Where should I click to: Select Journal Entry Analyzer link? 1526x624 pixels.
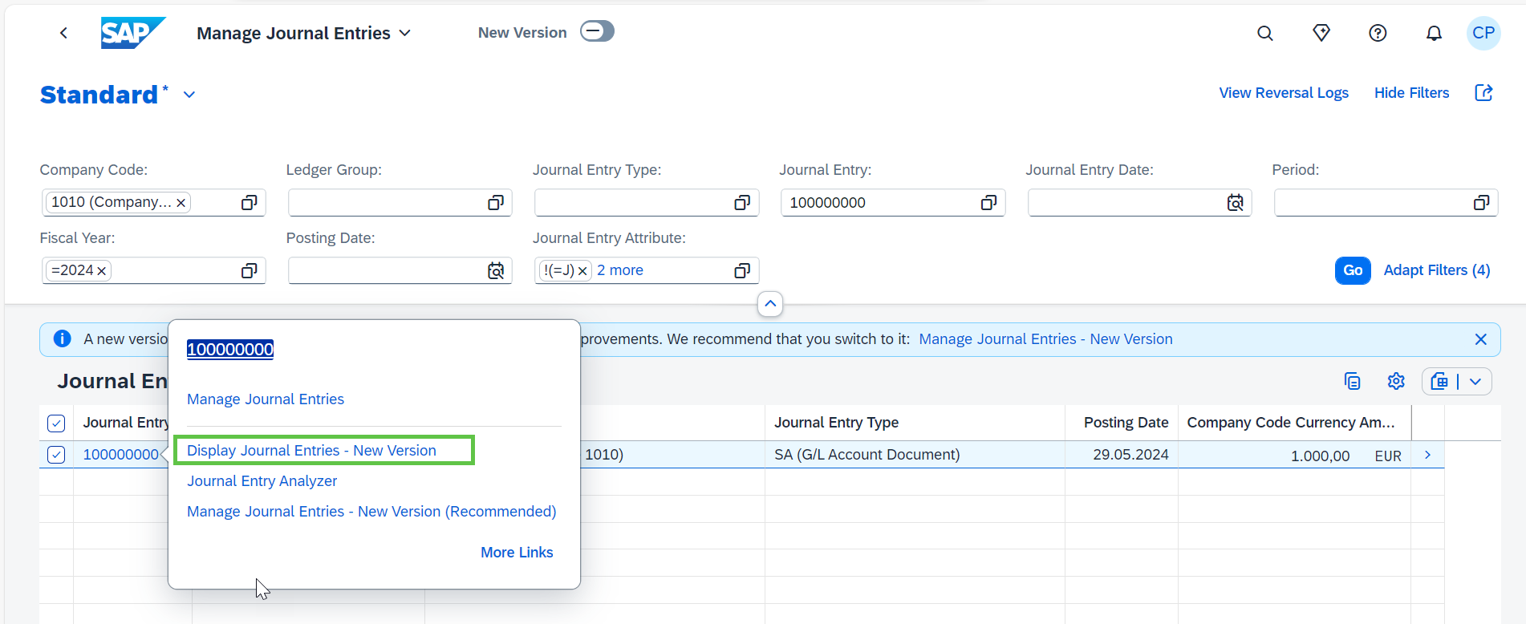[262, 481]
